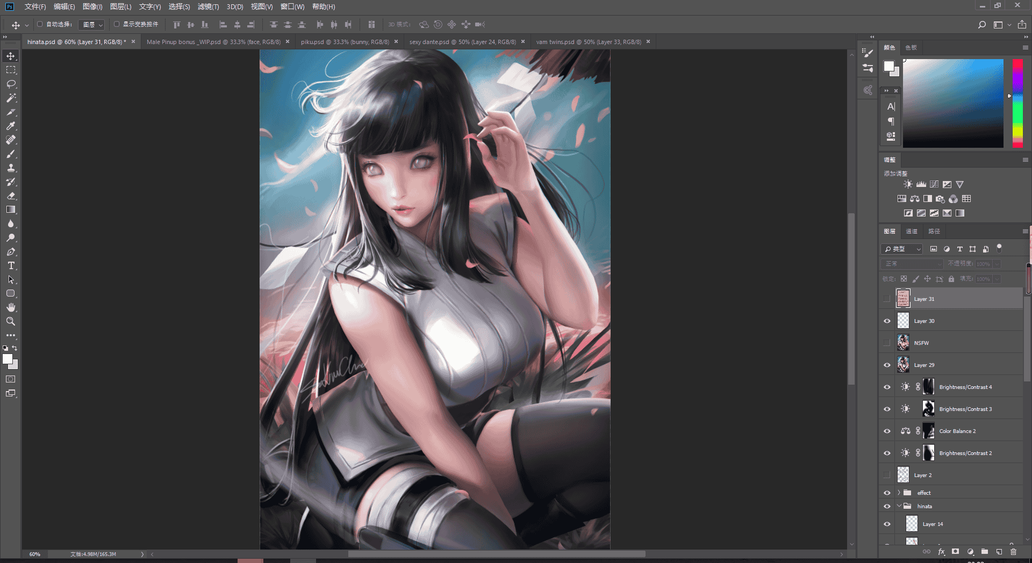Select the Clone Stamp tool
Image resolution: width=1032 pixels, height=563 pixels.
click(11, 168)
